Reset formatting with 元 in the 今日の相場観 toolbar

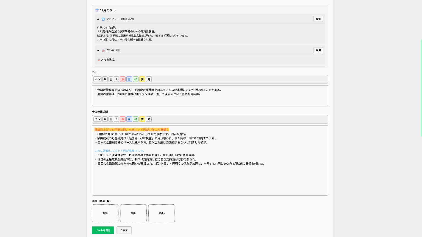click(149, 119)
